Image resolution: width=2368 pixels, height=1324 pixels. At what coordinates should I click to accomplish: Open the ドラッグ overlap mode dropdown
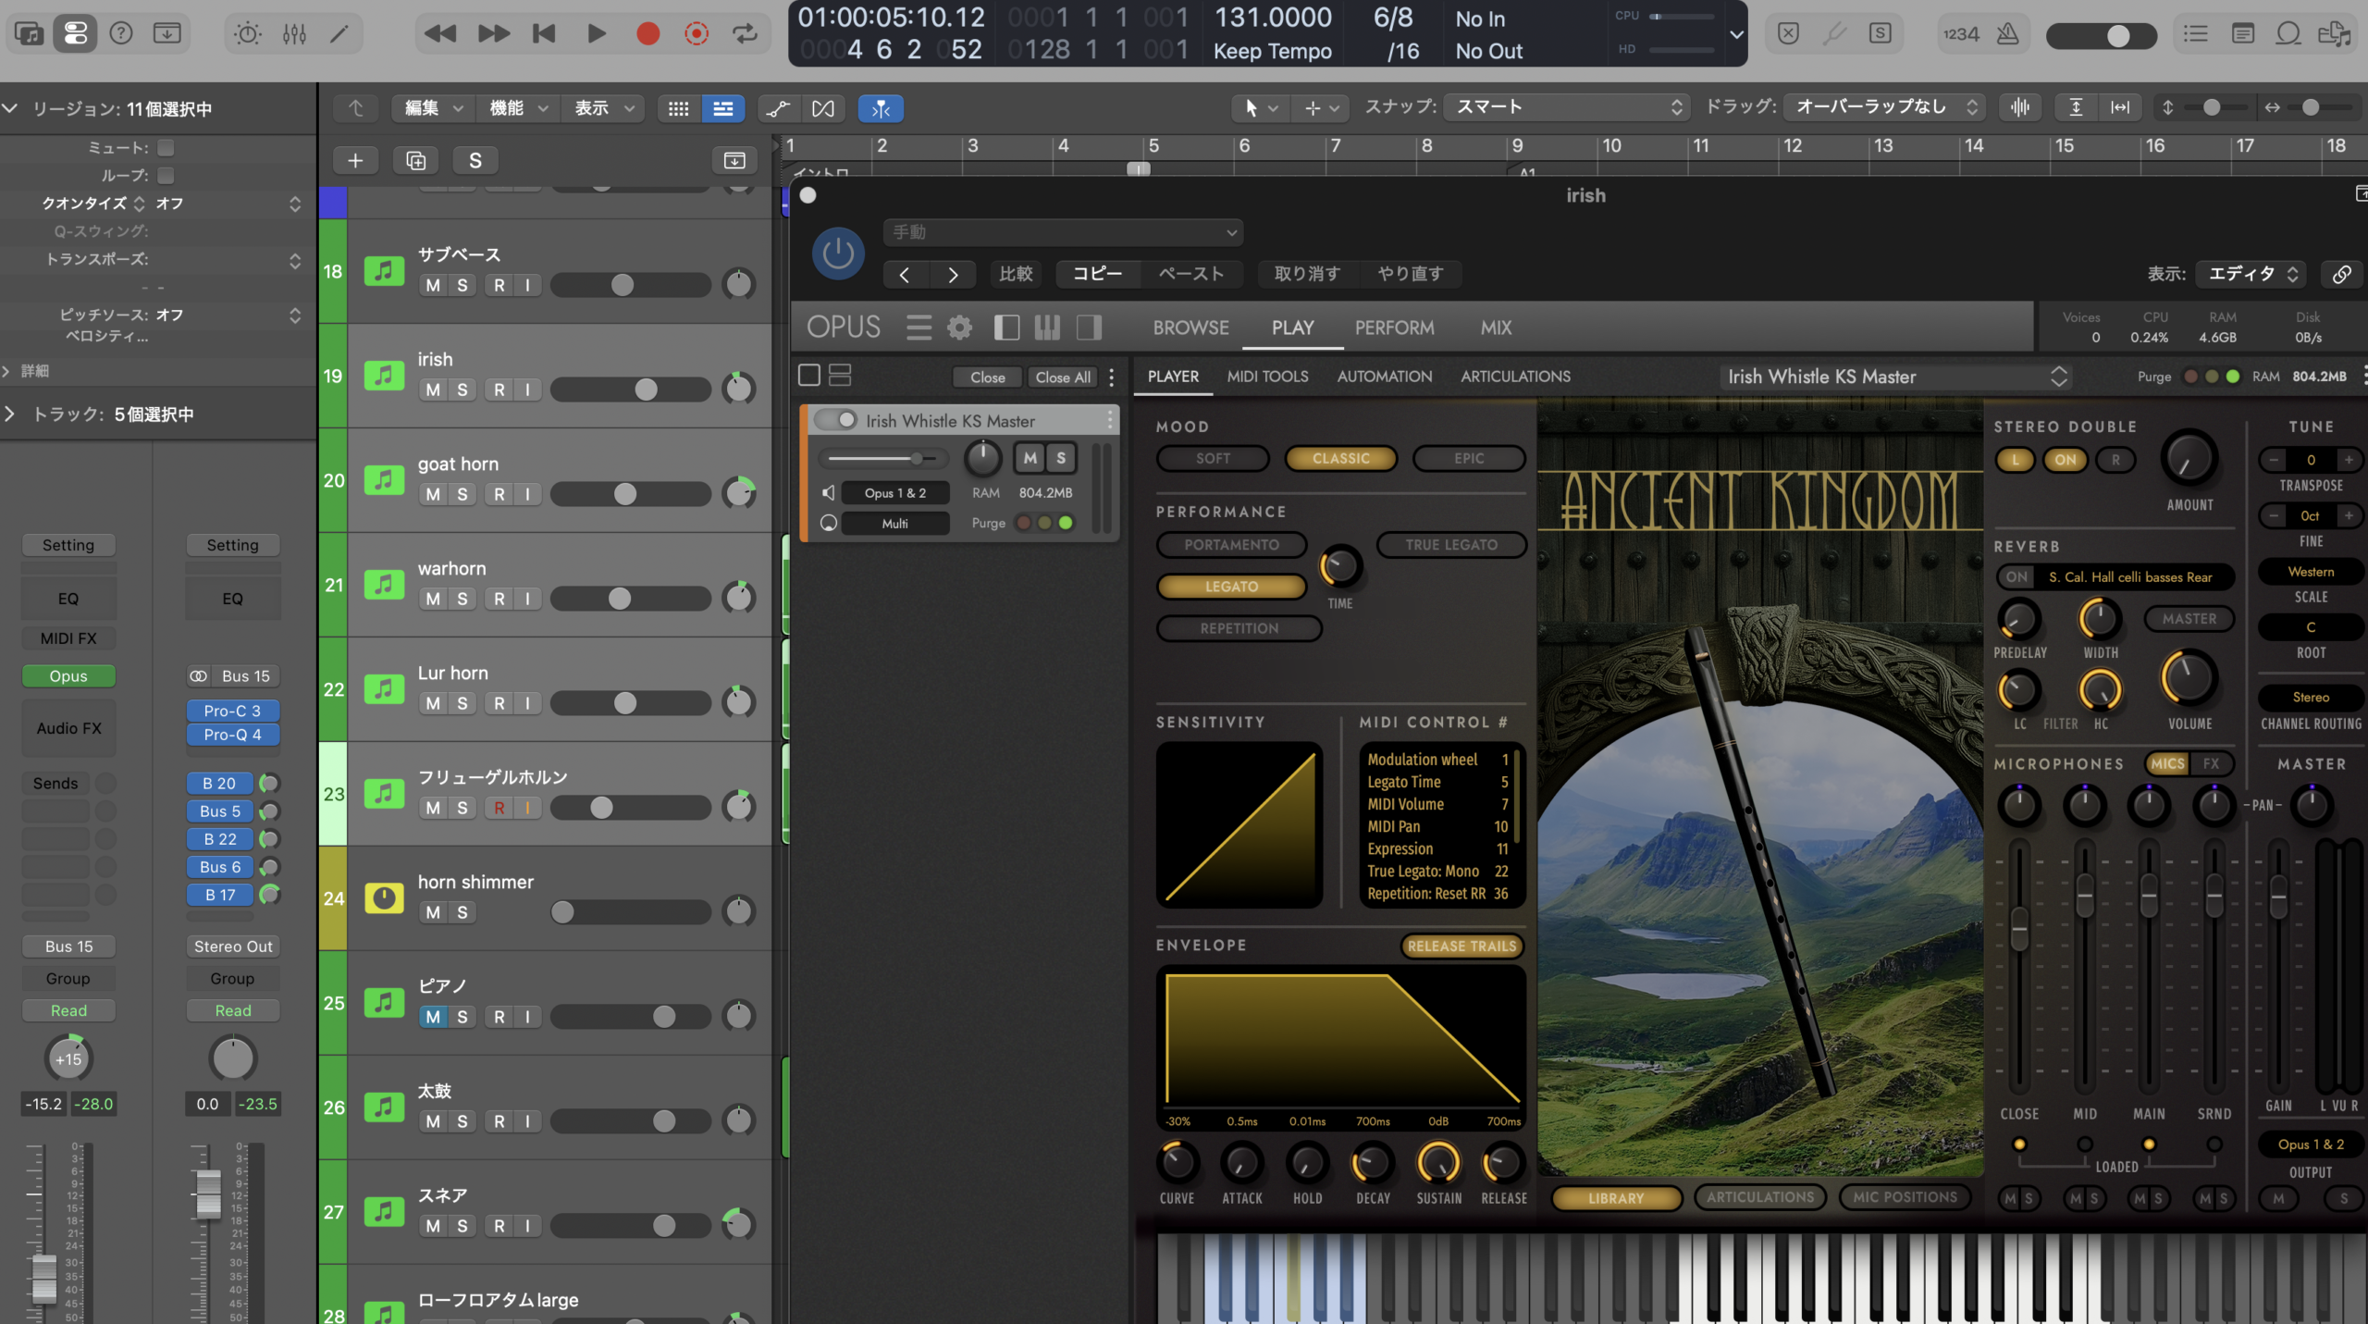click(1884, 107)
